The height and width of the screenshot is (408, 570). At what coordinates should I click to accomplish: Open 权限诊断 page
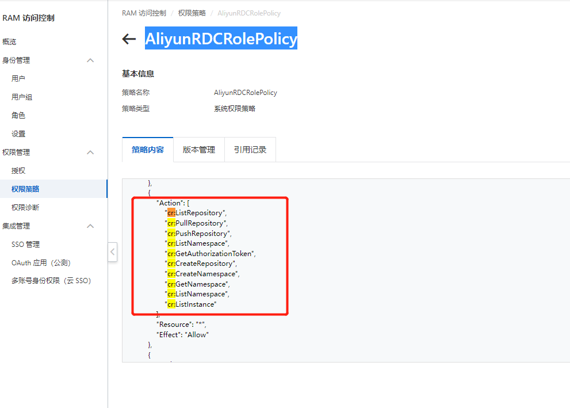[25, 207]
